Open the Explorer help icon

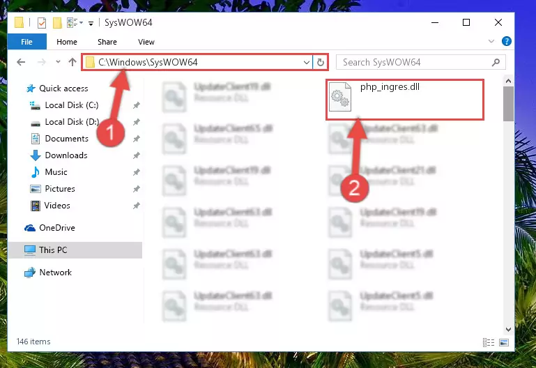point(506,41)
